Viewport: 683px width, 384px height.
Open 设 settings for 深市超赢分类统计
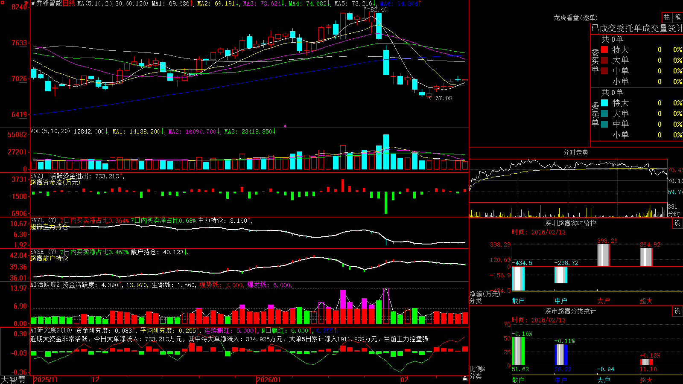pos(677,311)
